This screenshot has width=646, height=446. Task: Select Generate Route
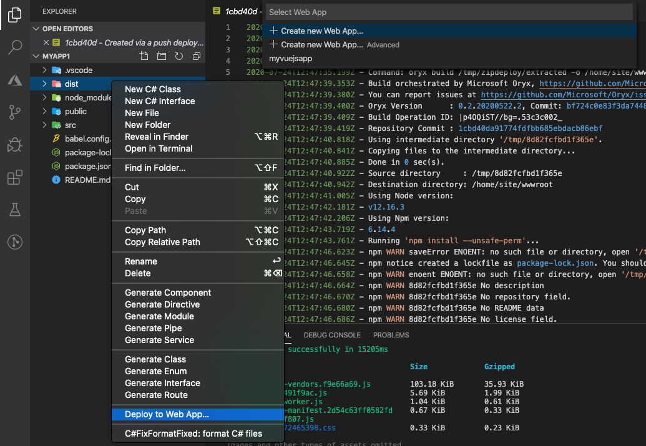click(198, 395)
